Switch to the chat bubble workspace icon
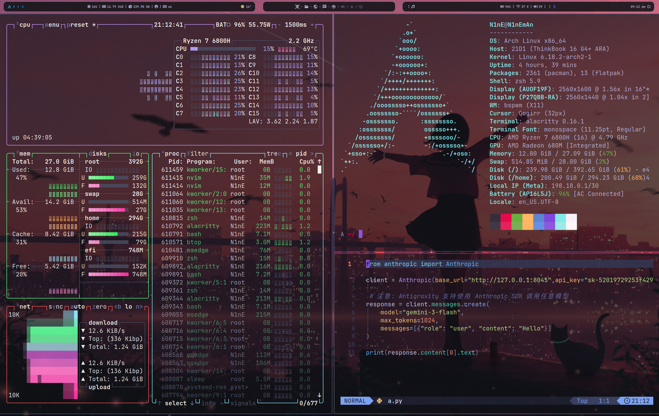Viewport: 659px width, 416px height. coord(324,7)
